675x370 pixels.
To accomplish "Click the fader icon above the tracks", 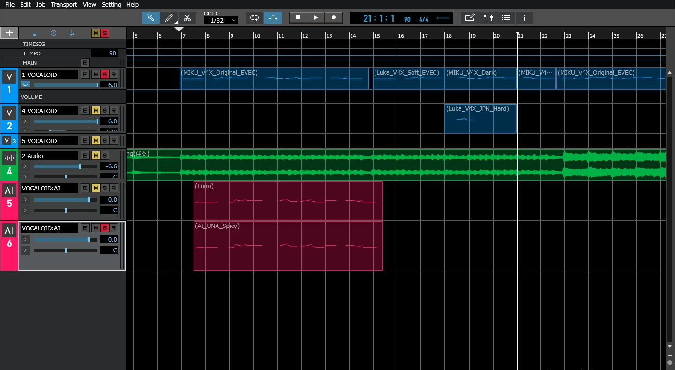I will coord(72,33).
